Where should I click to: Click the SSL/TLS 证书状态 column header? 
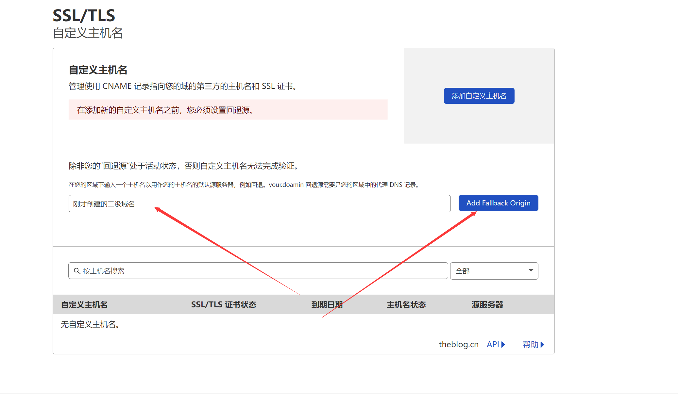click(x=224, y=304)
